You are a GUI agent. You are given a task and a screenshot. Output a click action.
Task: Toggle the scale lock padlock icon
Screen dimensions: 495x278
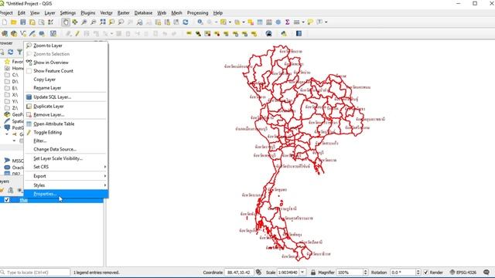pyautogui.click(x=313, y=272)
